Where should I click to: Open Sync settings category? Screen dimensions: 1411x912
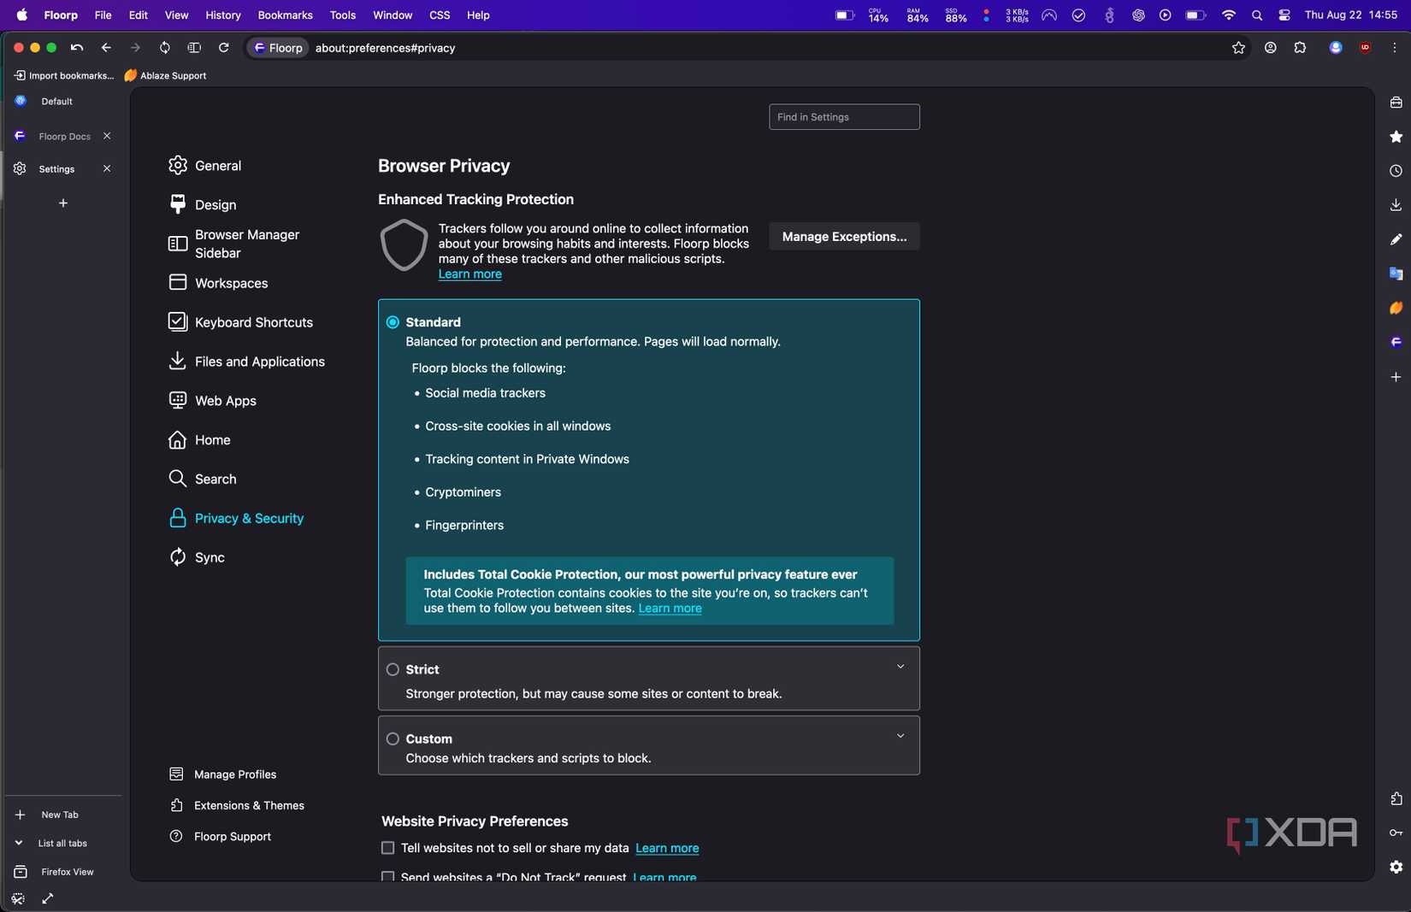pyautogui.click(x=198, y=557)
